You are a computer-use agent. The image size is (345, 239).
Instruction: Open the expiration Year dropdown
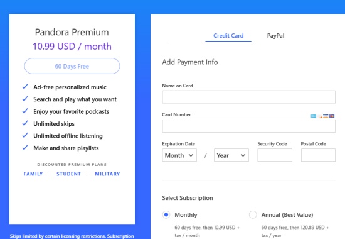231,155
